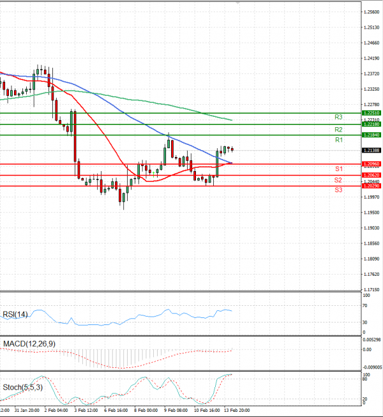Click the 1.23250 price axis value
This screenshot has height=417, width=383.
coord(372,89)
